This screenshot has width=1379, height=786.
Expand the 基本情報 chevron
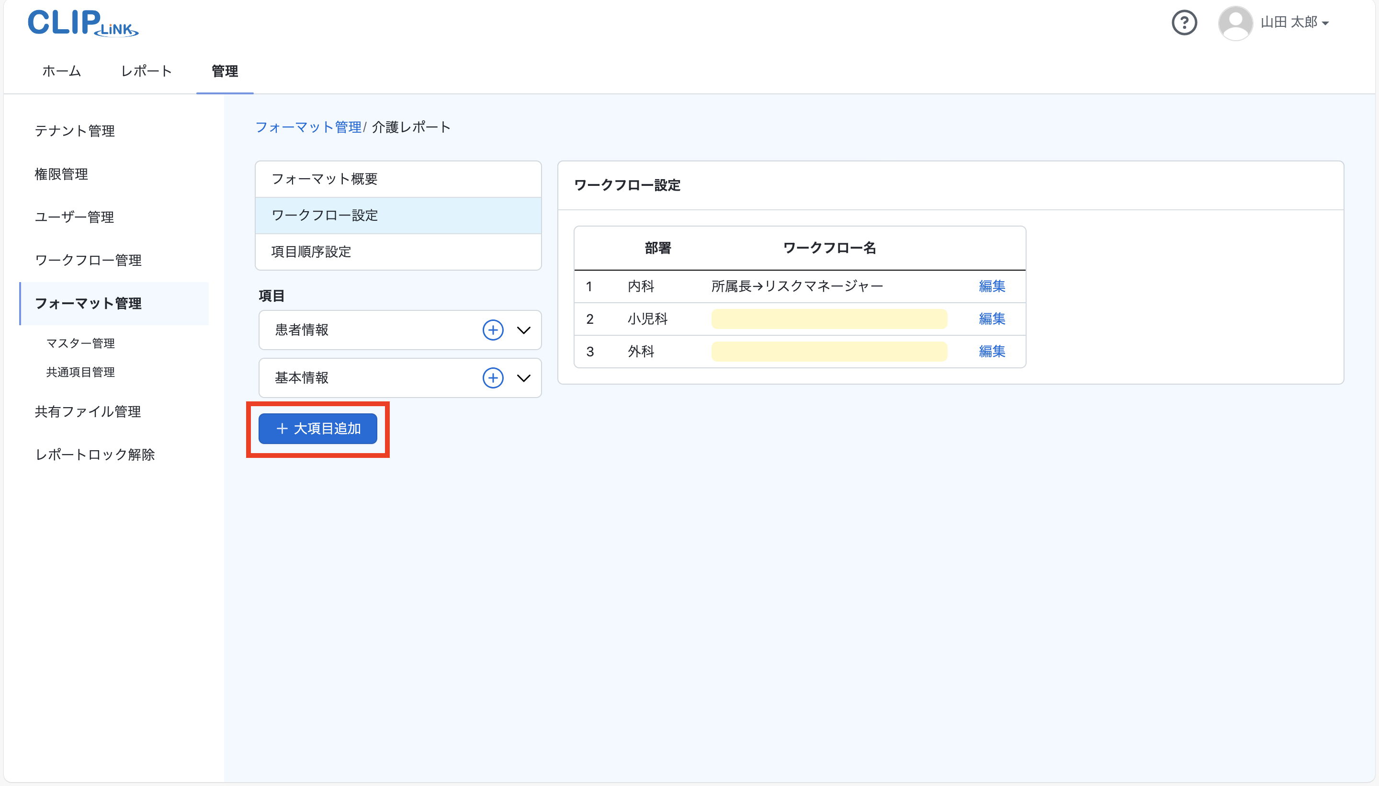click(523, 378)
